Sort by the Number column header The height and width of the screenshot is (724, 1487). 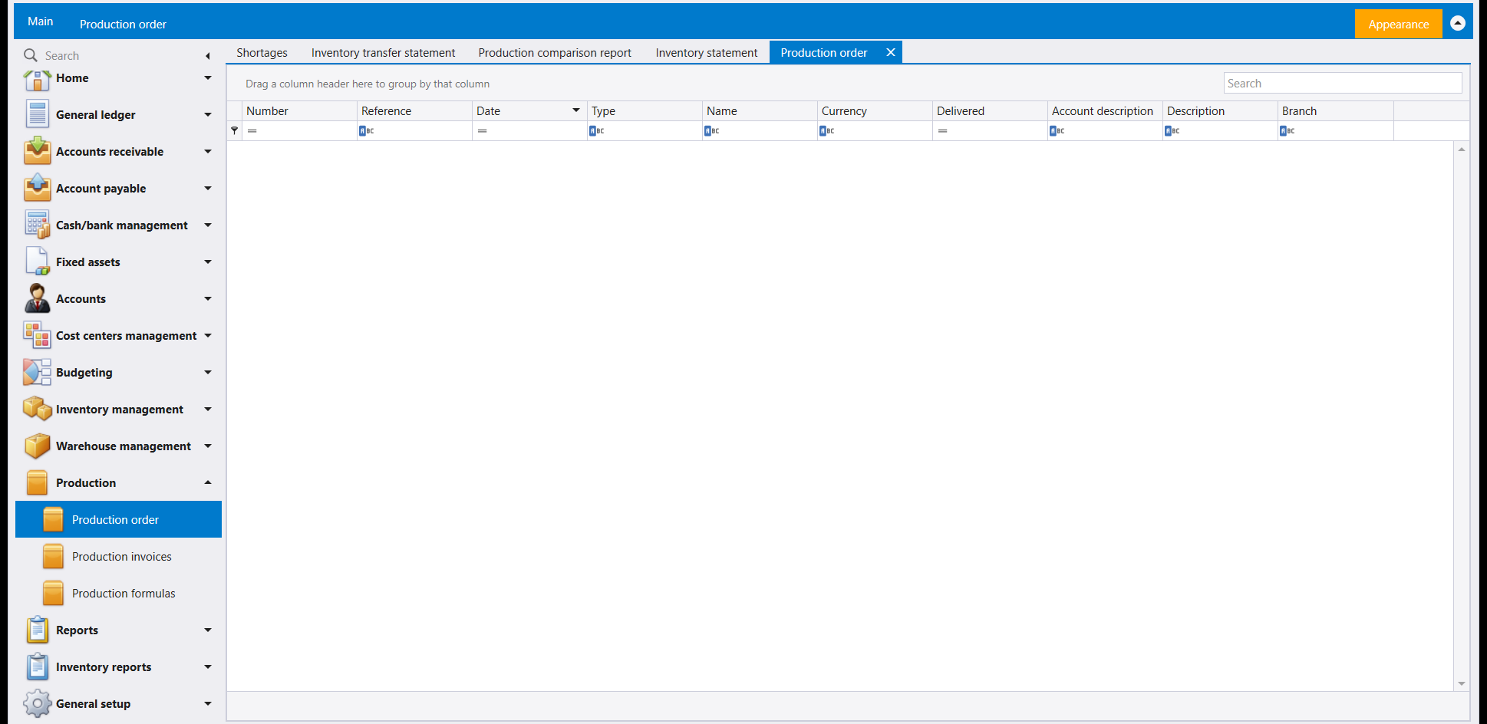pos(299,110)
